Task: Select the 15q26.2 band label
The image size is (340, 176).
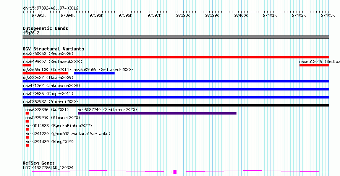Action: coord(31,33)
